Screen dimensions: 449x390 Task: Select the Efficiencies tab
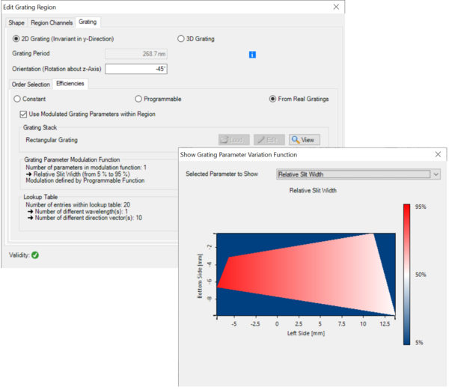(x=70, y=84)
